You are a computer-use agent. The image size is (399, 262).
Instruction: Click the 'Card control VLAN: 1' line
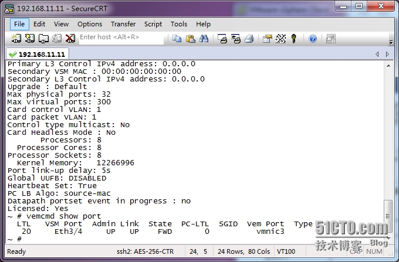tap(54, 110)
